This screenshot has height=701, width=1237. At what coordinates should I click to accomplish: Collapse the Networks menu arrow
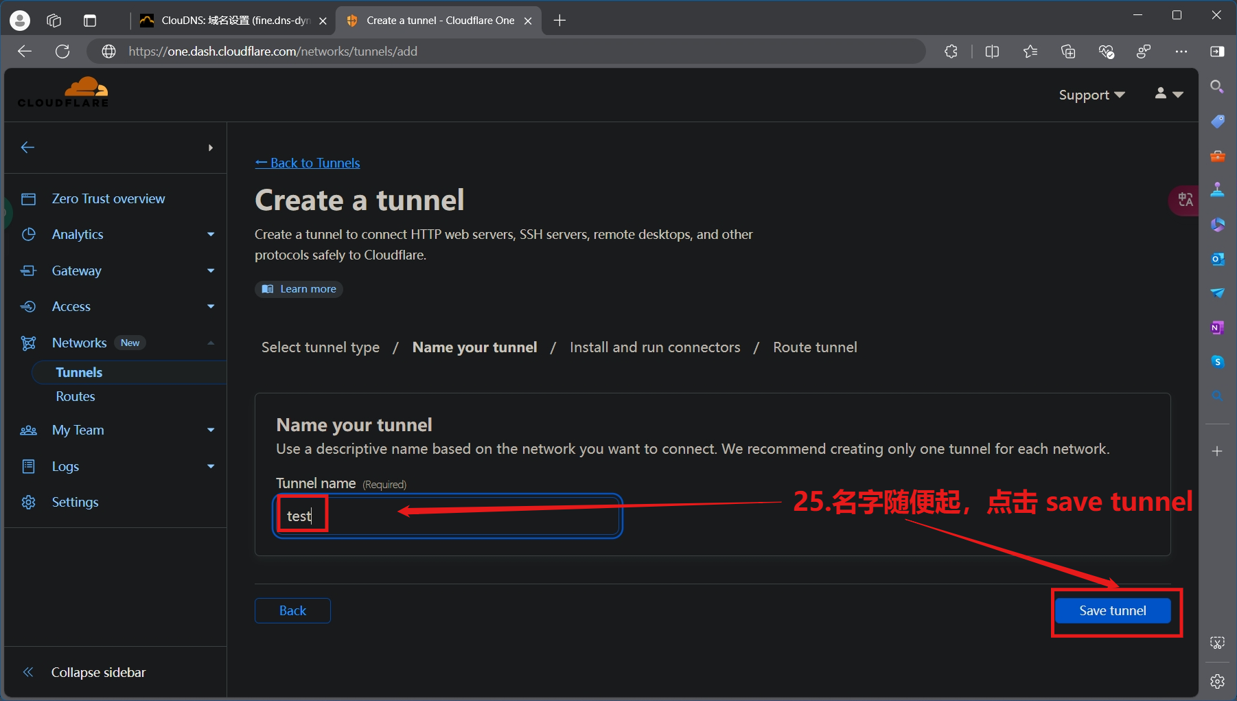pyautogui.click(x=211, y=343)
